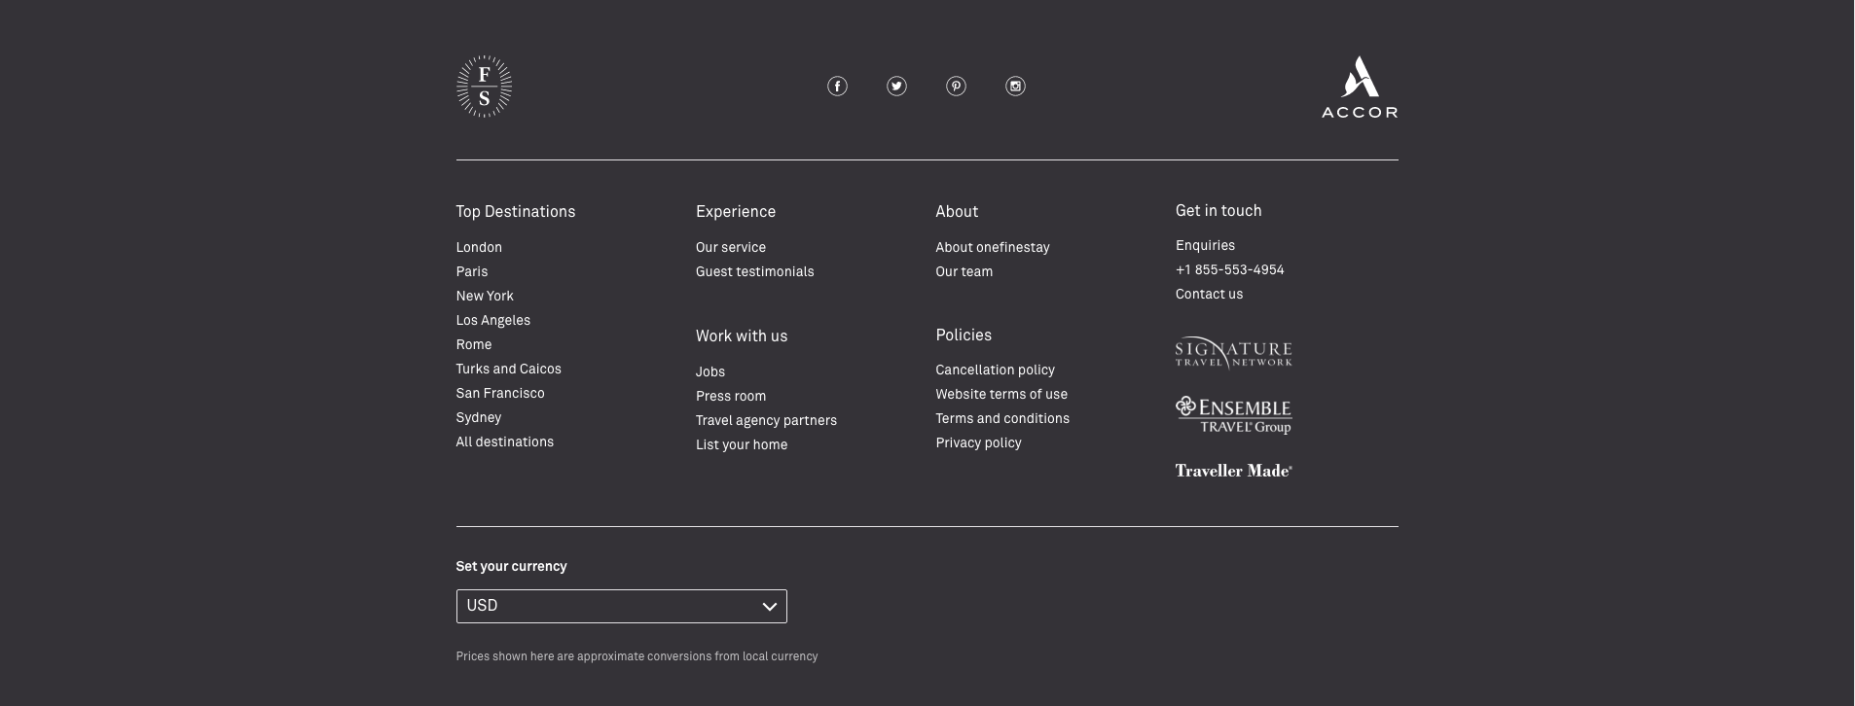Go to London destination link
The image size is (1855, 706).
(x=479, y=248)
